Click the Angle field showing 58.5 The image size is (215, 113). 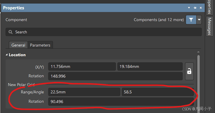158,92
